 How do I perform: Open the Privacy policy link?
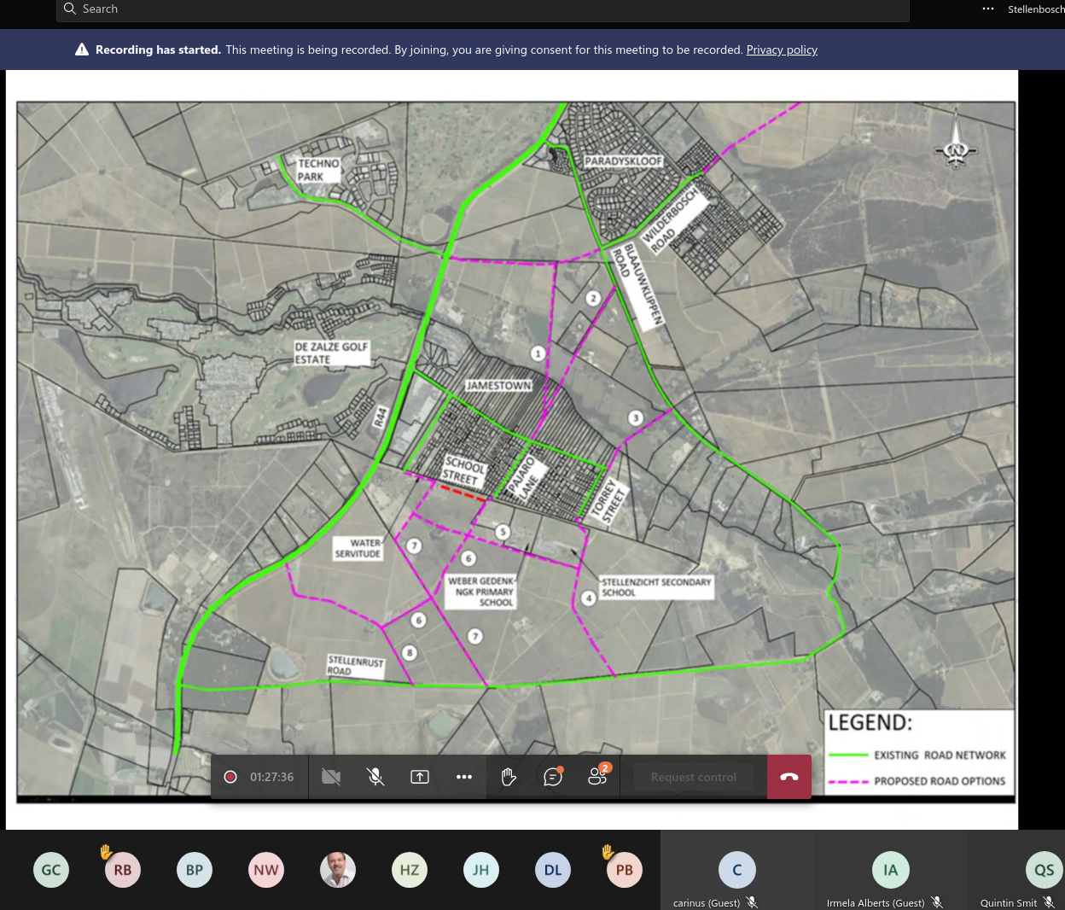click(x=782, y=50)
